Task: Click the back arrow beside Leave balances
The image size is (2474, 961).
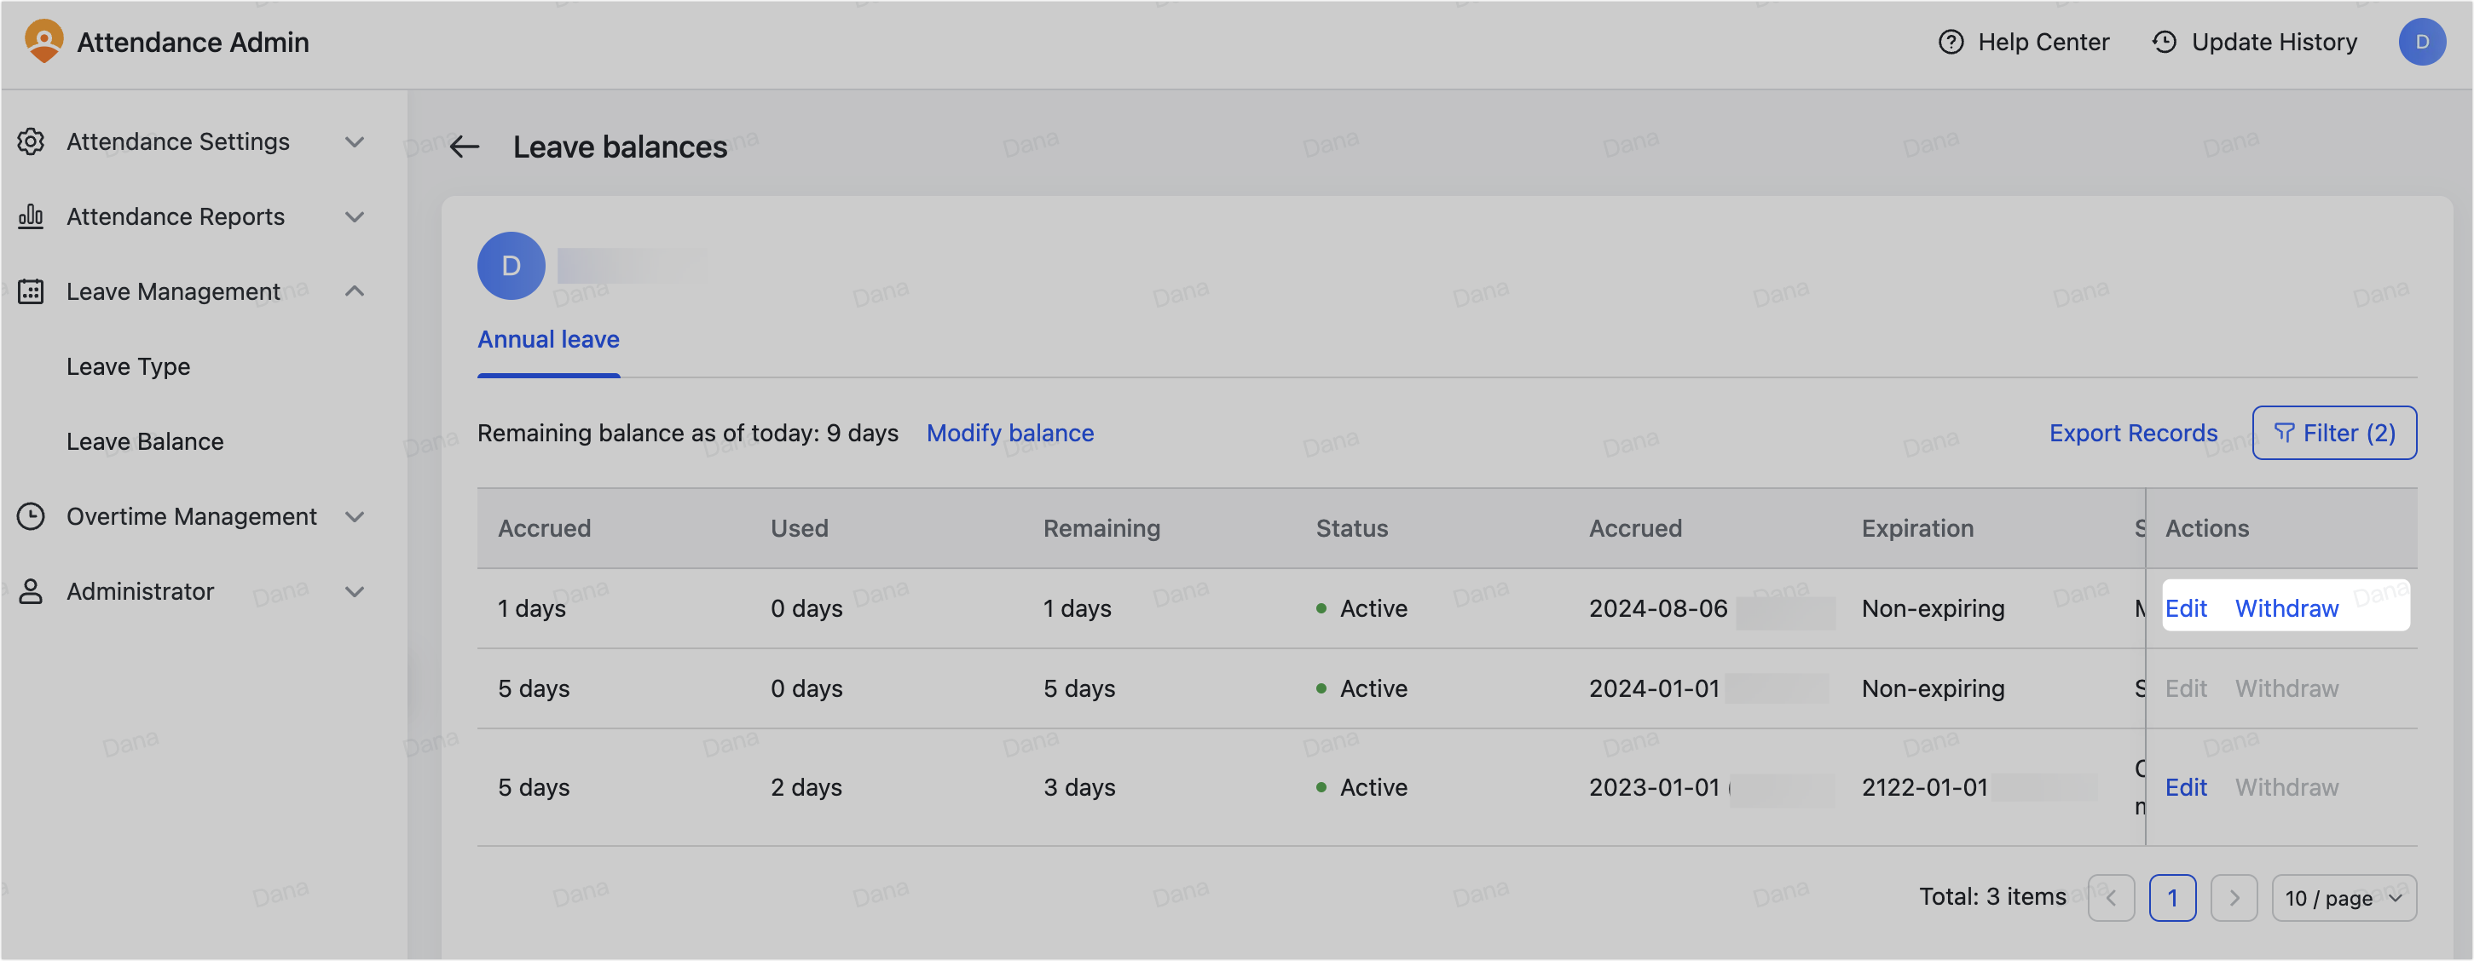Action: pyautogui.click(x=465, y=147)
